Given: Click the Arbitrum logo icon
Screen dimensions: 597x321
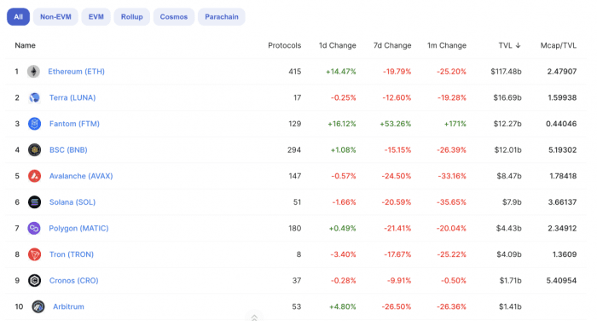Looking at the screenshot, I should click(x=38, y=306).
